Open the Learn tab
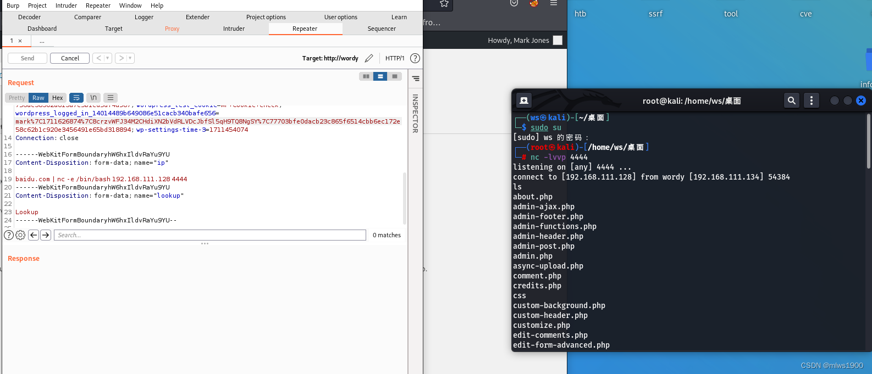Screen dimensions: 872x374 (399, 17)
